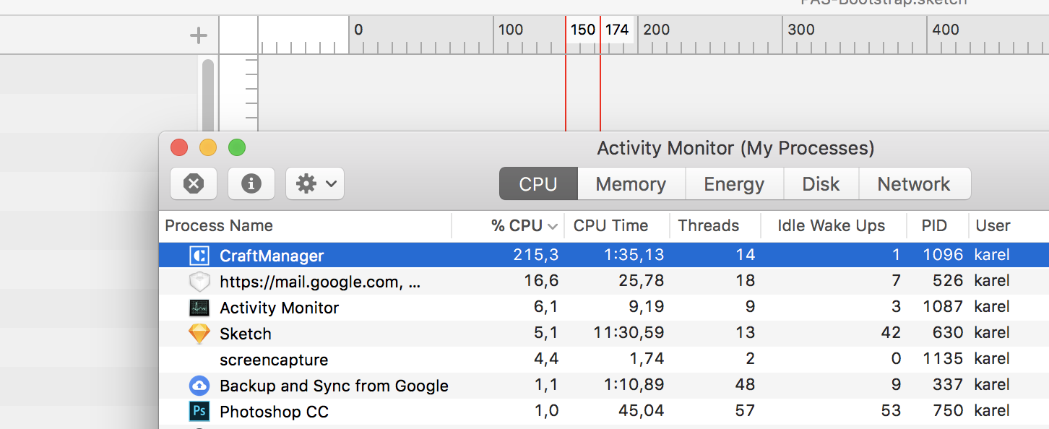
Task: Open the Disk tab
Action: tap(821, 184)
